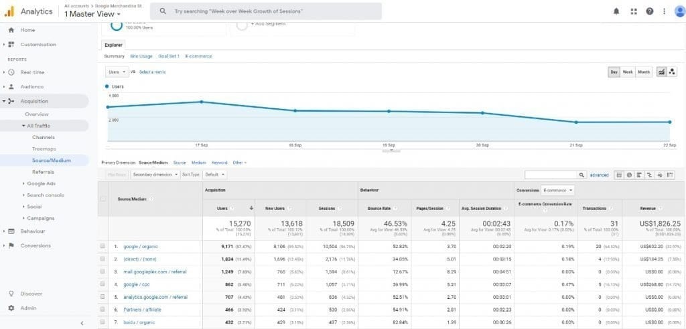Open the help question mark icon
The width and height of the screenshot is (686, 329).
tap(650, 11)
